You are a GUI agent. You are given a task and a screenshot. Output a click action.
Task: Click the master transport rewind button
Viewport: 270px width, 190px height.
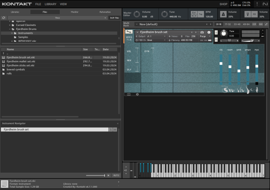192,16
